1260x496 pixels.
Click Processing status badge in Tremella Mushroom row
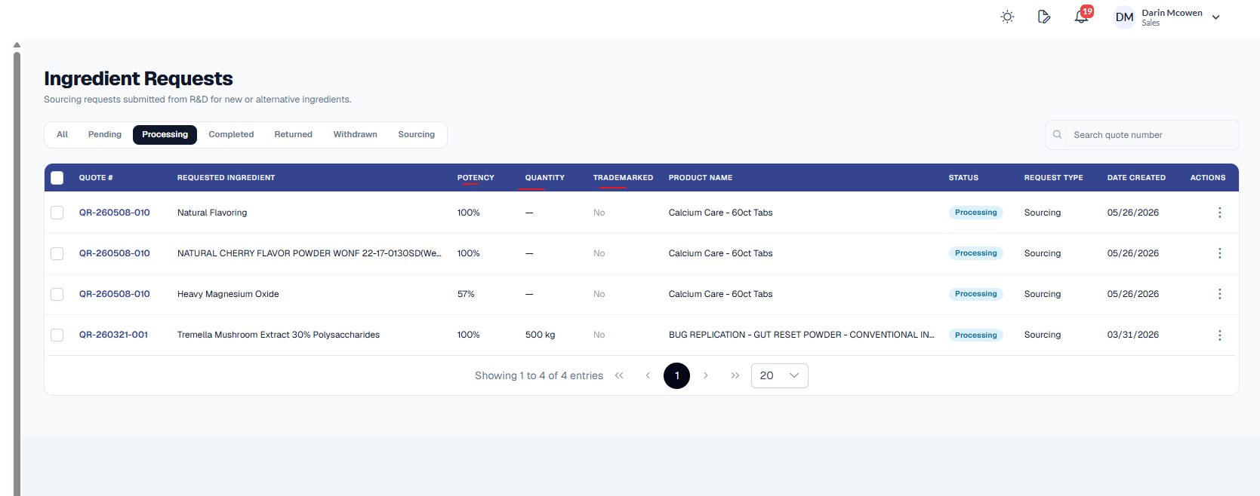(975, 335)
